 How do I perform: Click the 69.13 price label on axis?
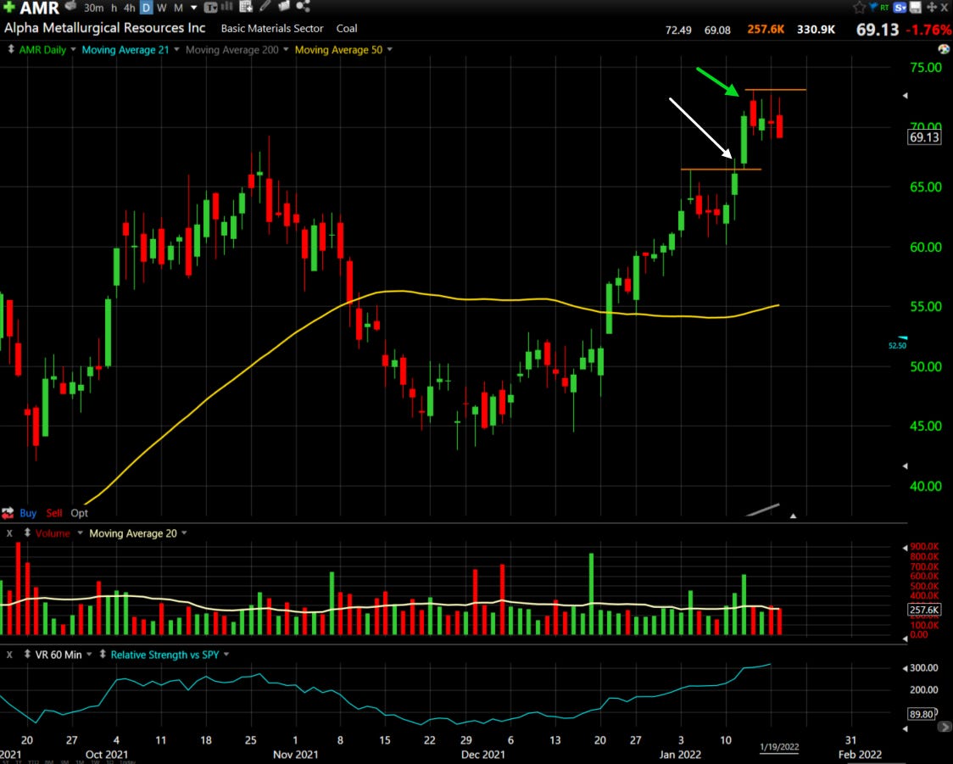924,137
